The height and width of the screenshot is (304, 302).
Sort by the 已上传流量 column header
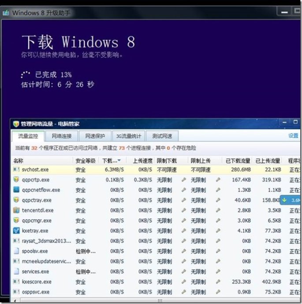click(268, 160)
